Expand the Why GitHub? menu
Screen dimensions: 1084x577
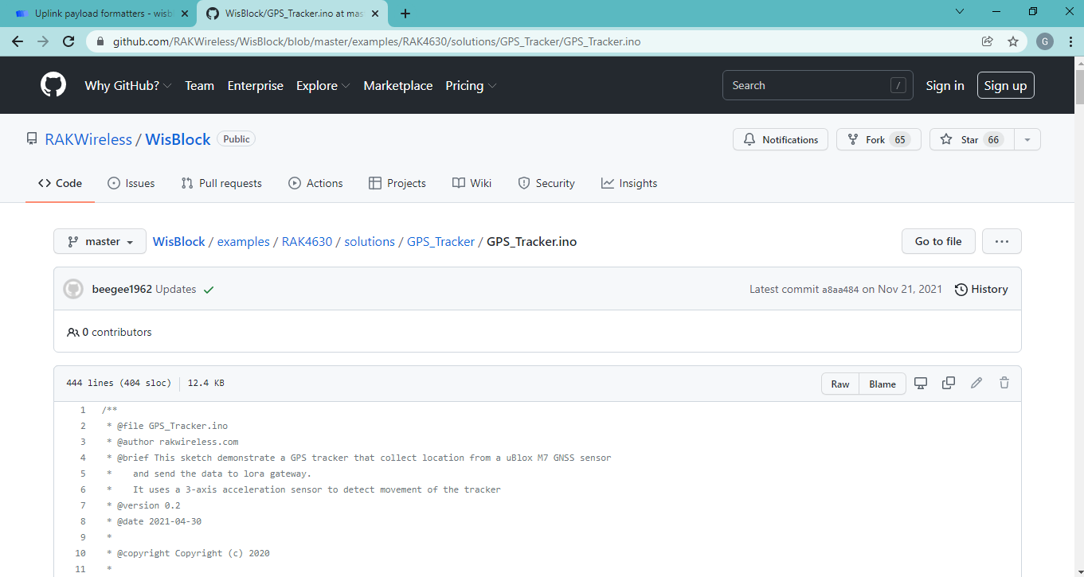pyautogui.click(x=127, y=86)
